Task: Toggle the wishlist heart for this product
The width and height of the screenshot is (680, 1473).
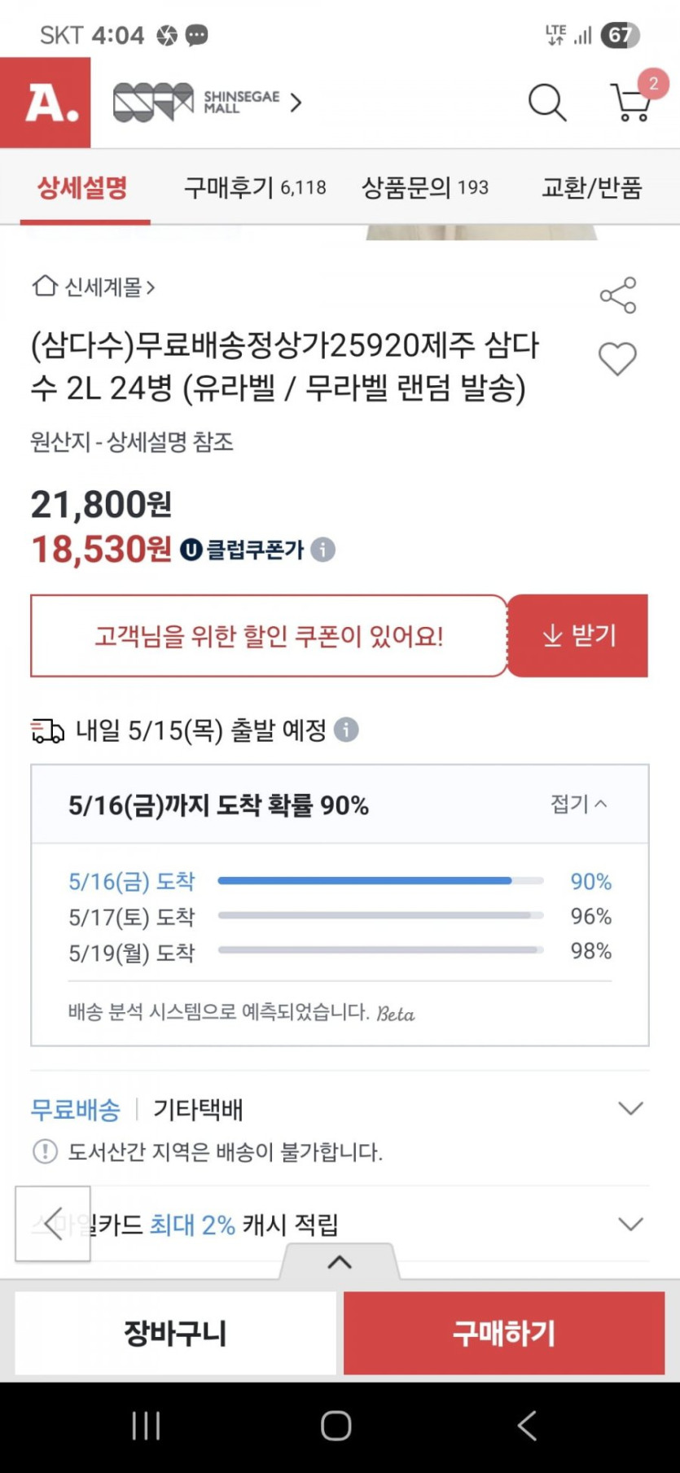Action: coord(617,359)
